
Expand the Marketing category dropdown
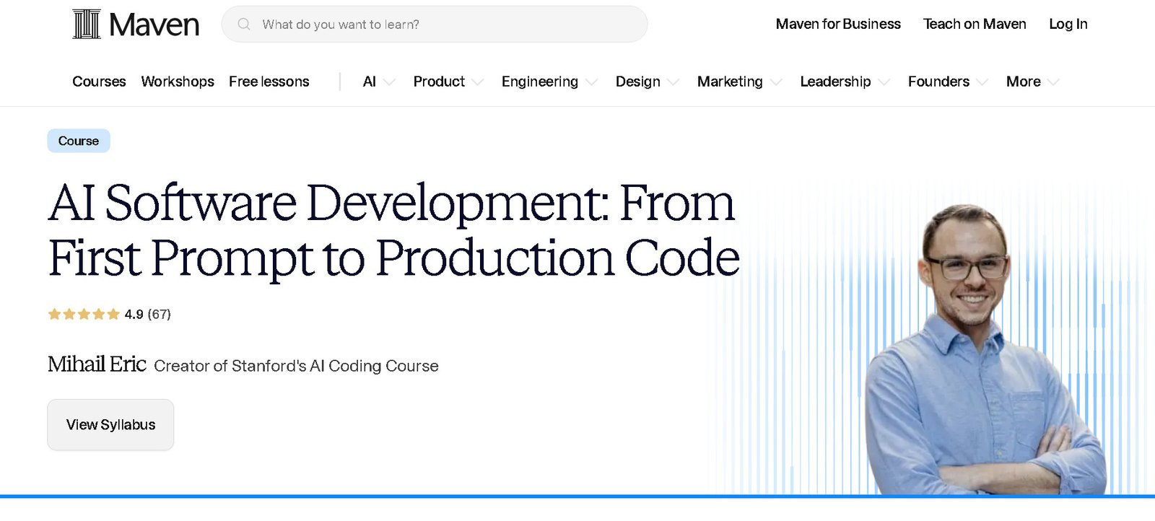click(x=739, y=82)
